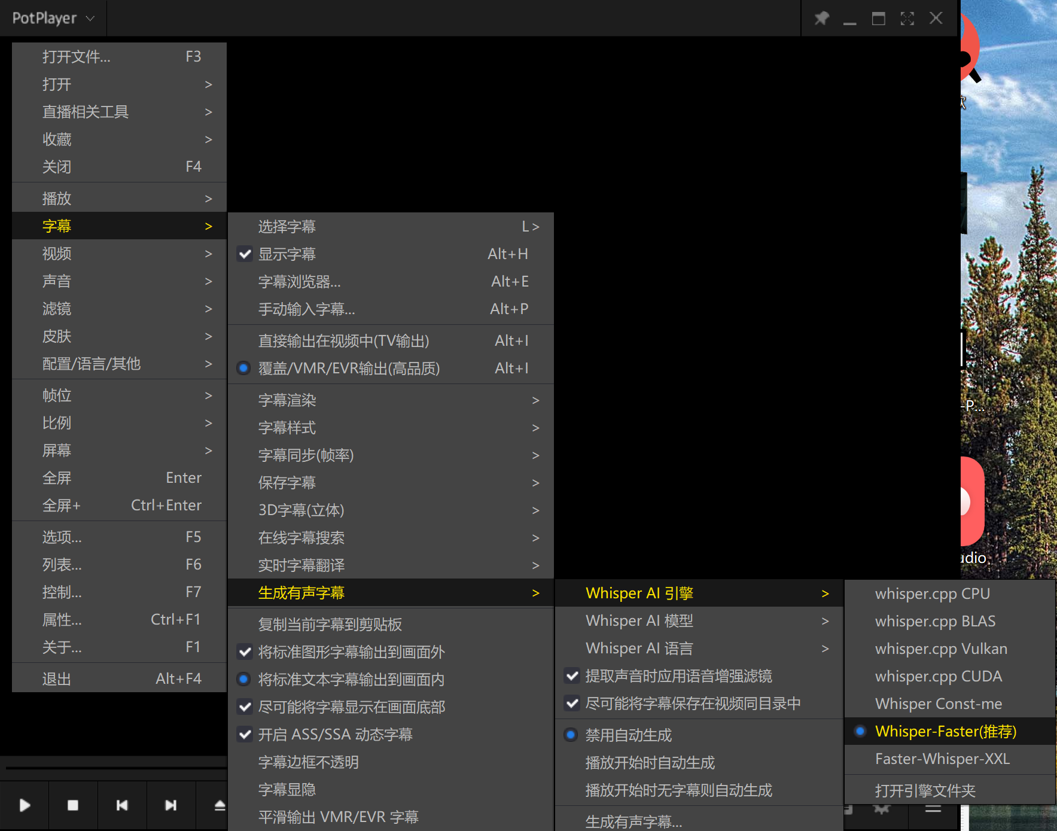
Task: Choose 关闭 menu entry
Action: coord(119,167)
